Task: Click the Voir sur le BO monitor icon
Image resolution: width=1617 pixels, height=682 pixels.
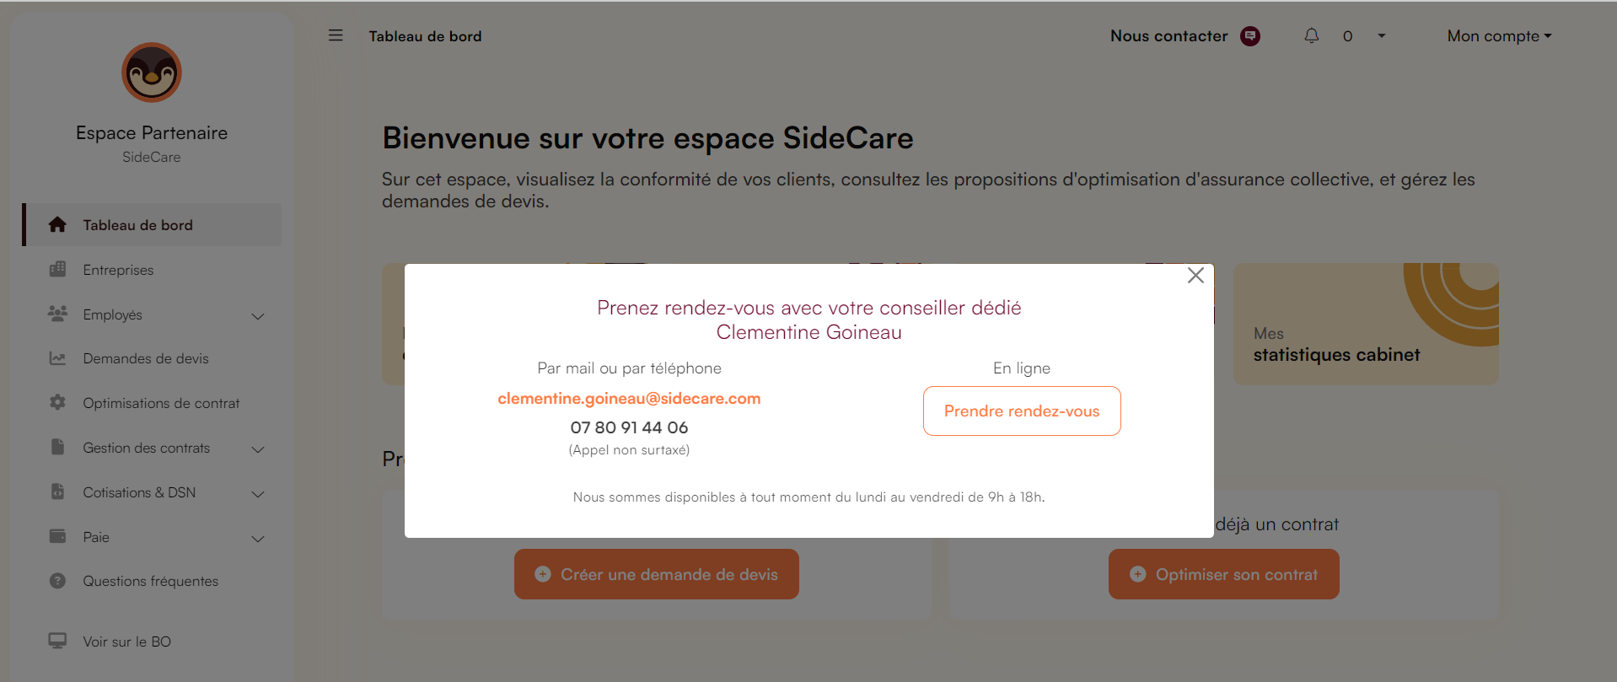Action: tap(57, 641)
